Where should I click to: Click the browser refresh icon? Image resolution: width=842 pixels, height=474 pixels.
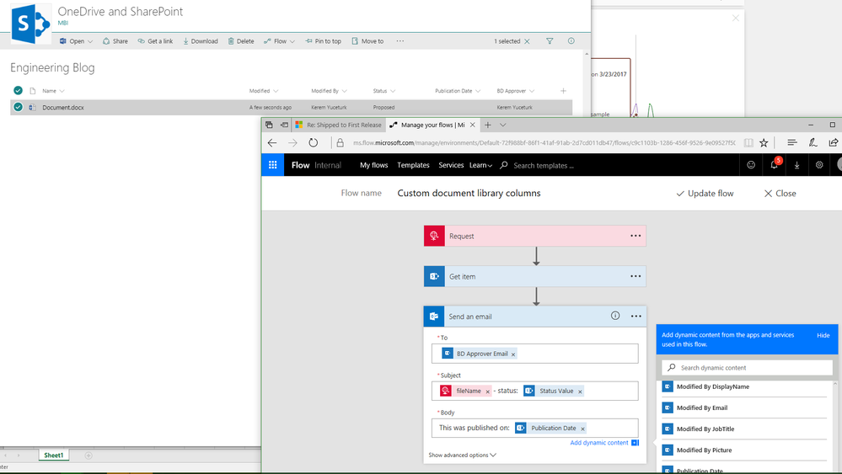[313, 142]
